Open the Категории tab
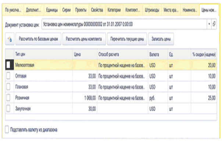The image size is (222, 142). click(114, 10)
